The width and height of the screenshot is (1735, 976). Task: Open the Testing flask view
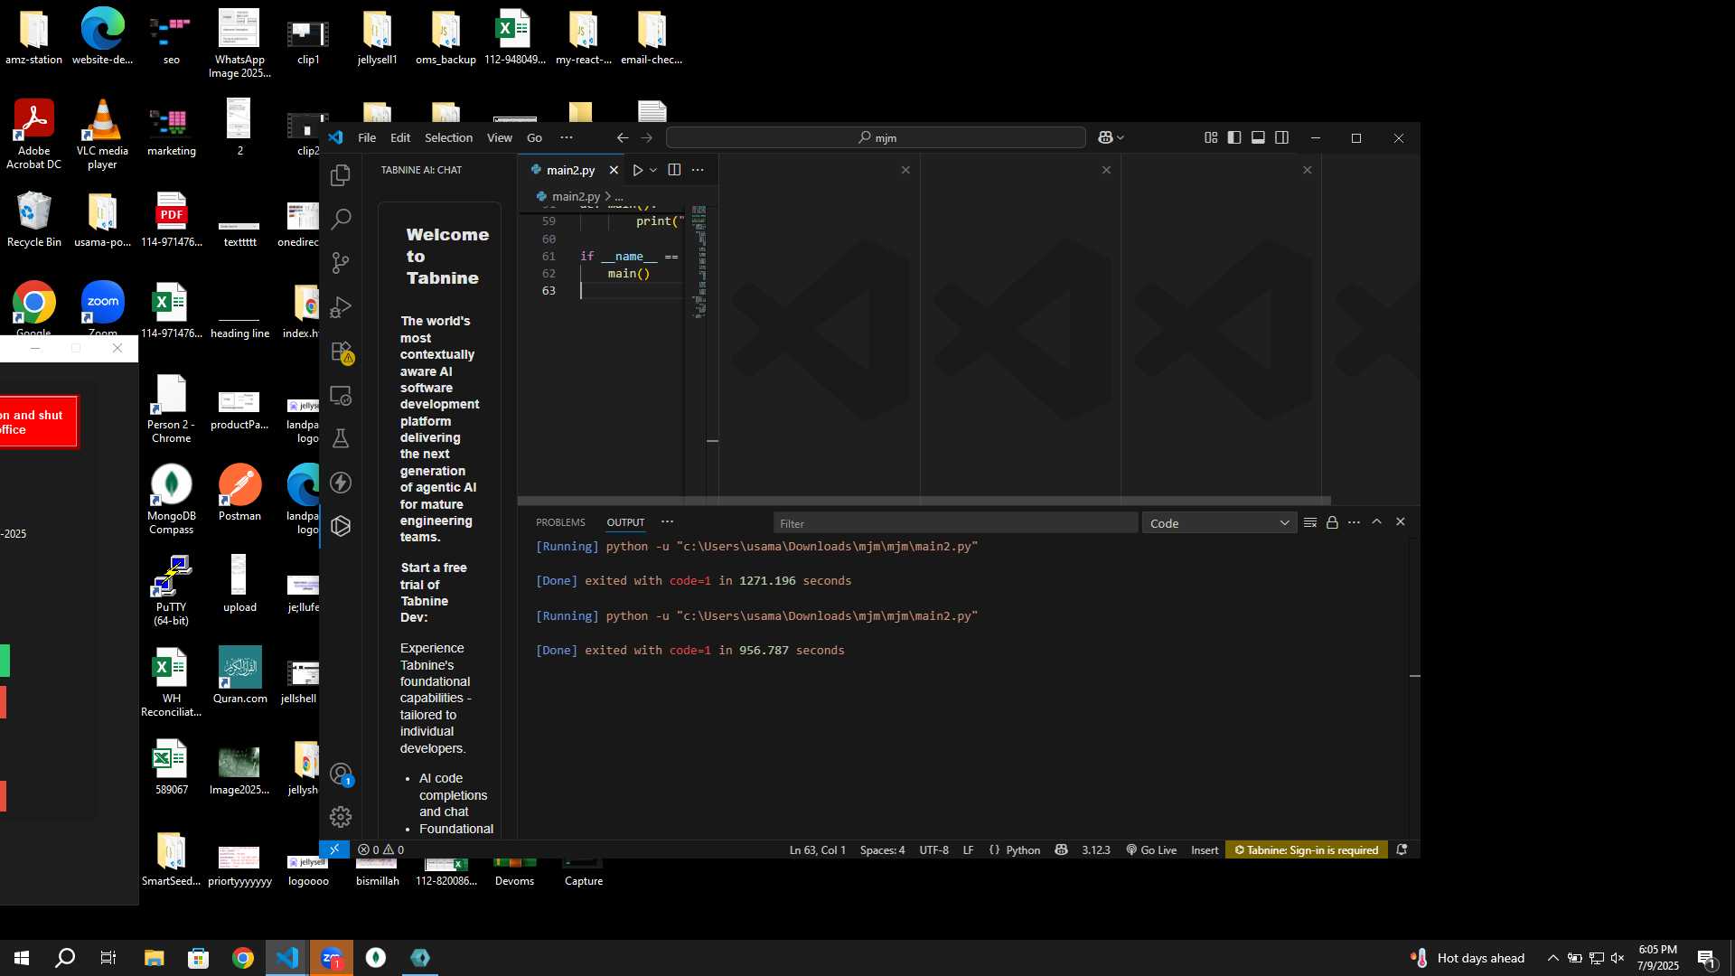point(341,439)
